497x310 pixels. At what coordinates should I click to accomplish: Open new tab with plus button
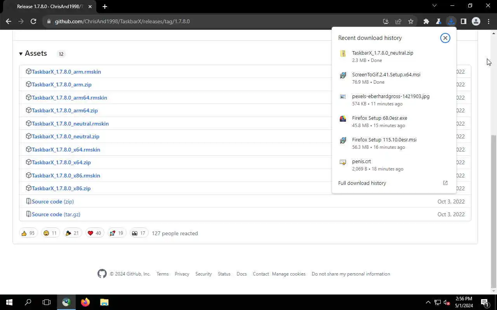(105, 6)
